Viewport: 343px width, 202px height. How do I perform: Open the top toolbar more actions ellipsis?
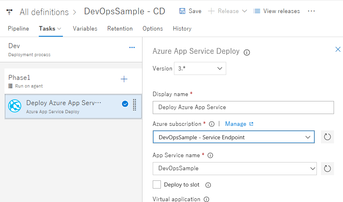tap(311, 11)
